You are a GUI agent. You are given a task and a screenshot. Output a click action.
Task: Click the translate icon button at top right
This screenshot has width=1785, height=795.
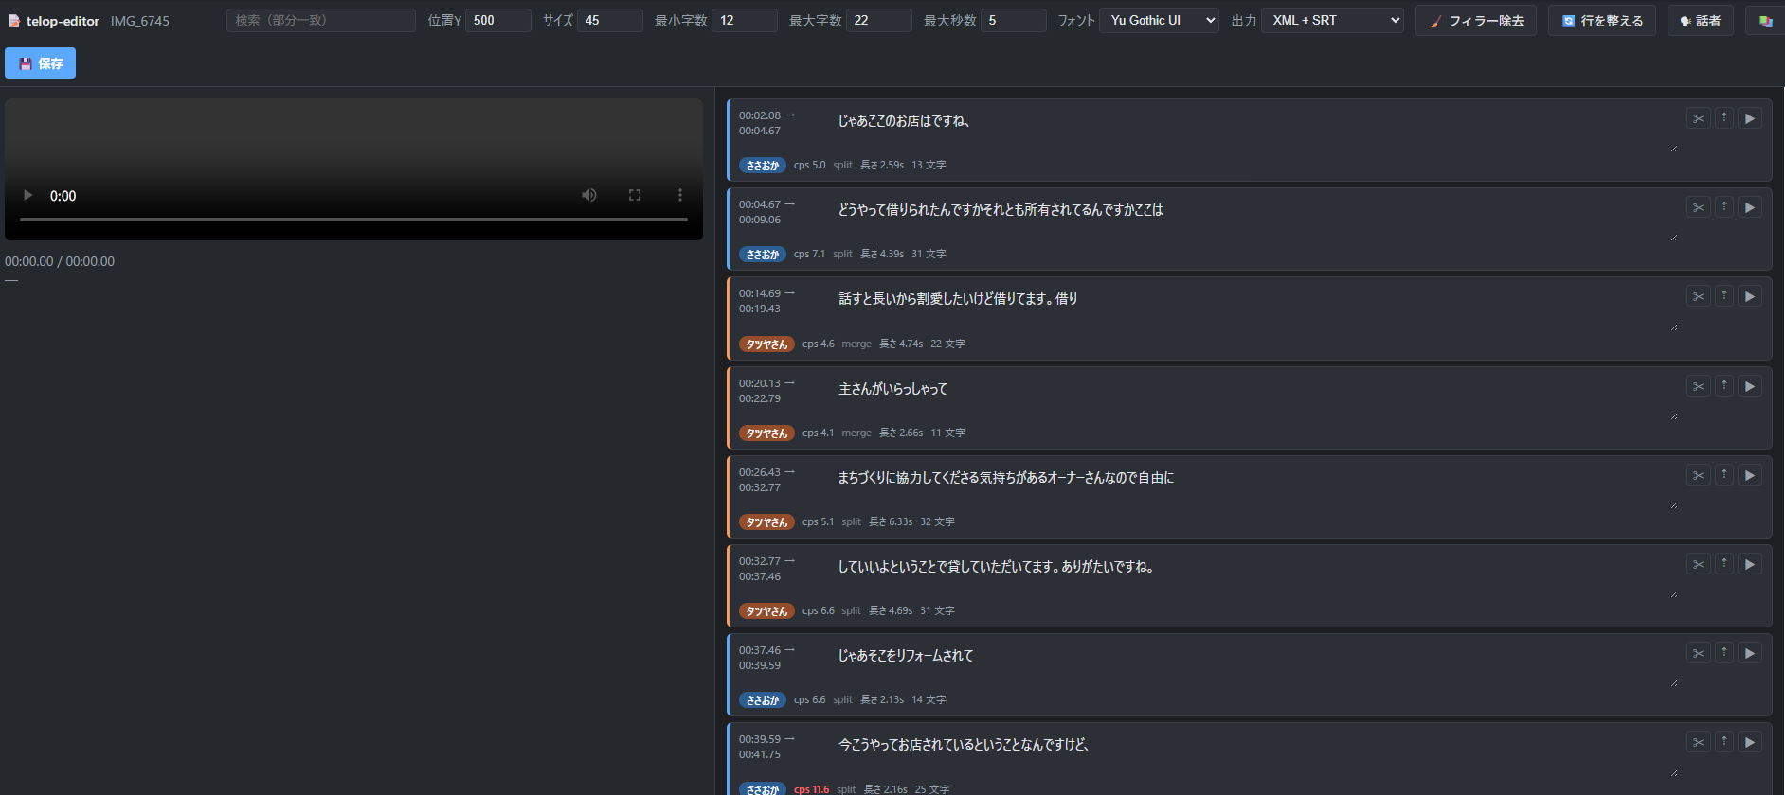1765,21
